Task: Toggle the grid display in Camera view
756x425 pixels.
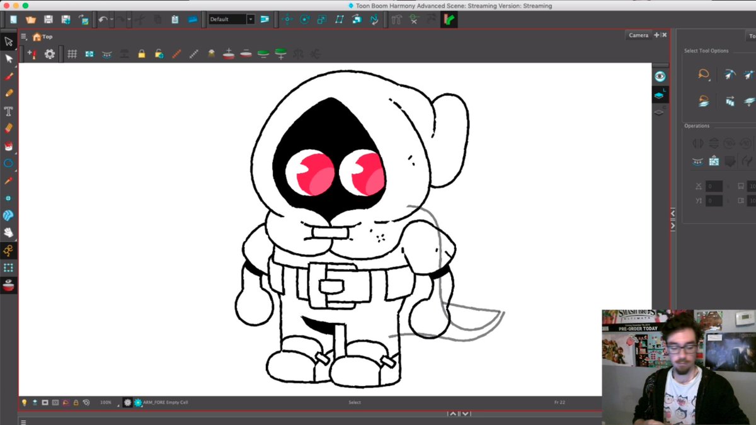Action: tap(72, 54)
